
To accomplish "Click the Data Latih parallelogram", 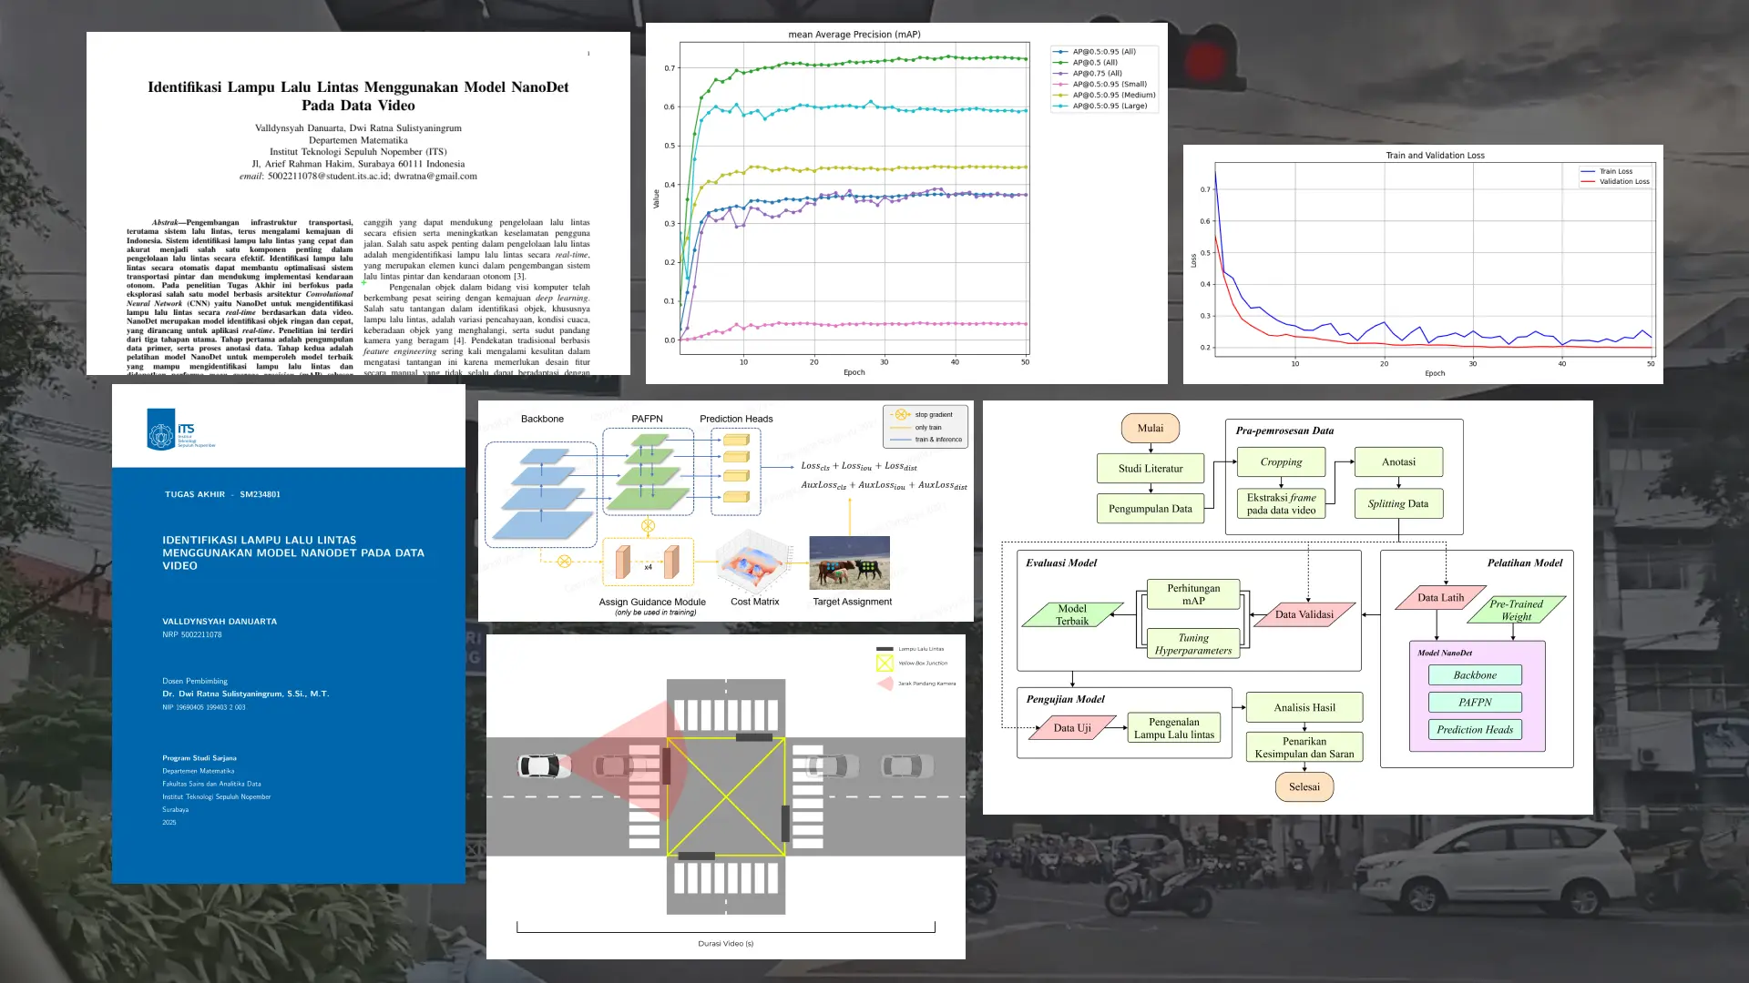I will coord(1441,598).
